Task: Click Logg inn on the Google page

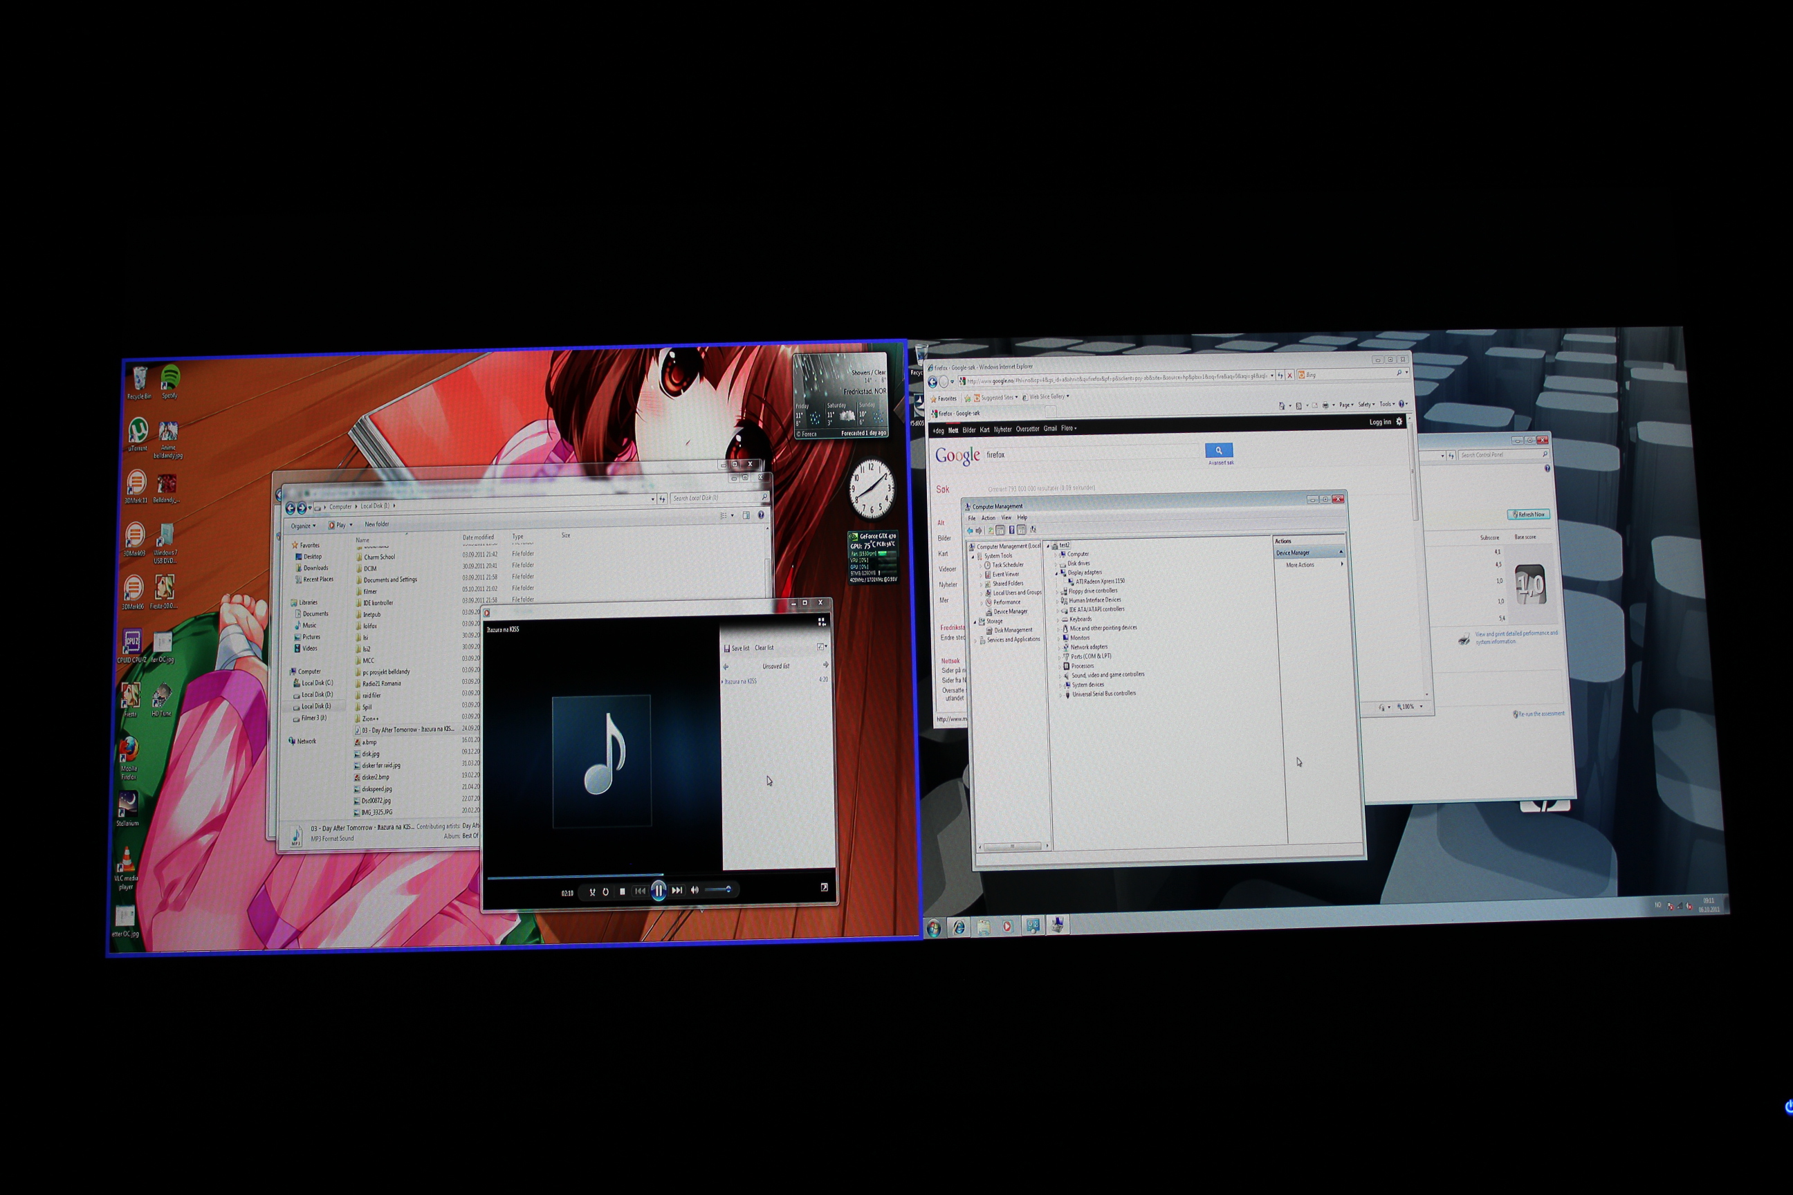Action: coord(1380,421)
